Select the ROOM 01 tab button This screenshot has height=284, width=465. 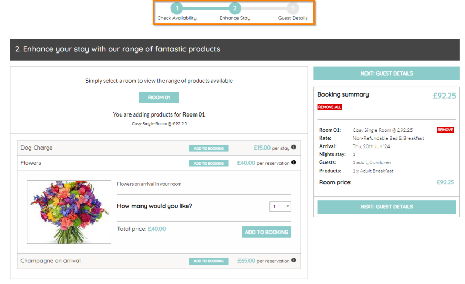point(159,98)
